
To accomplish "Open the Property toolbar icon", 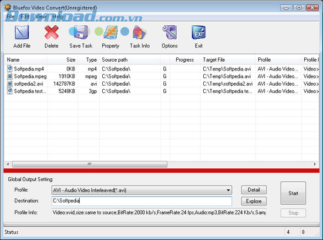I will pyautogui.click(x=110, y=32).
